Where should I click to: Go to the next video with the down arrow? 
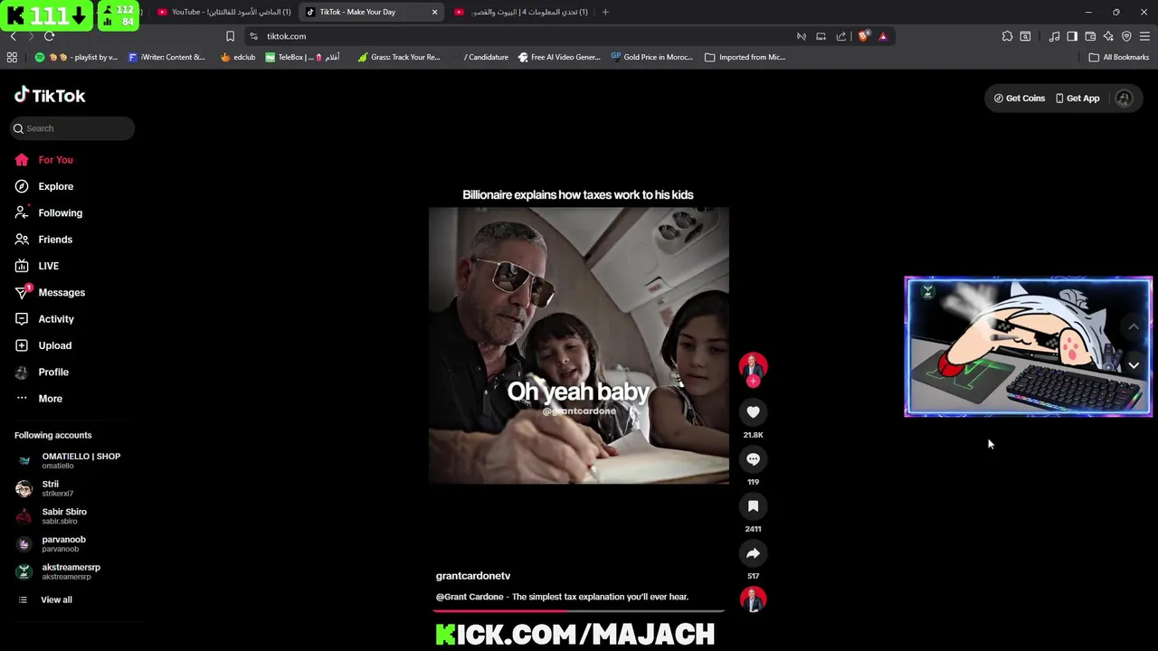1134,365
